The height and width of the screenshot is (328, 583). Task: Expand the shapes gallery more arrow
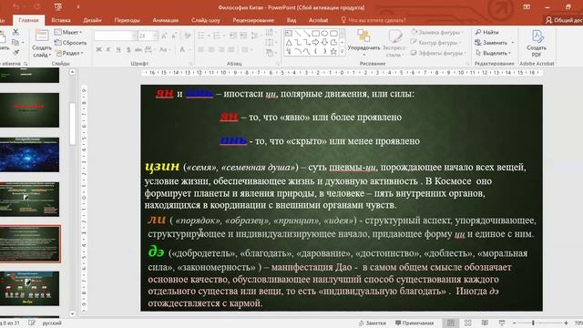click(343, 52)
